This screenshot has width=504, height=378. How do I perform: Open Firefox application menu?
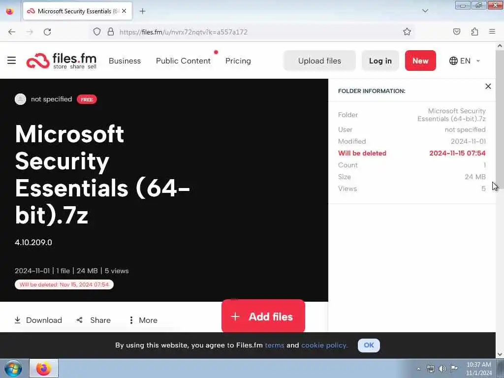492,31
